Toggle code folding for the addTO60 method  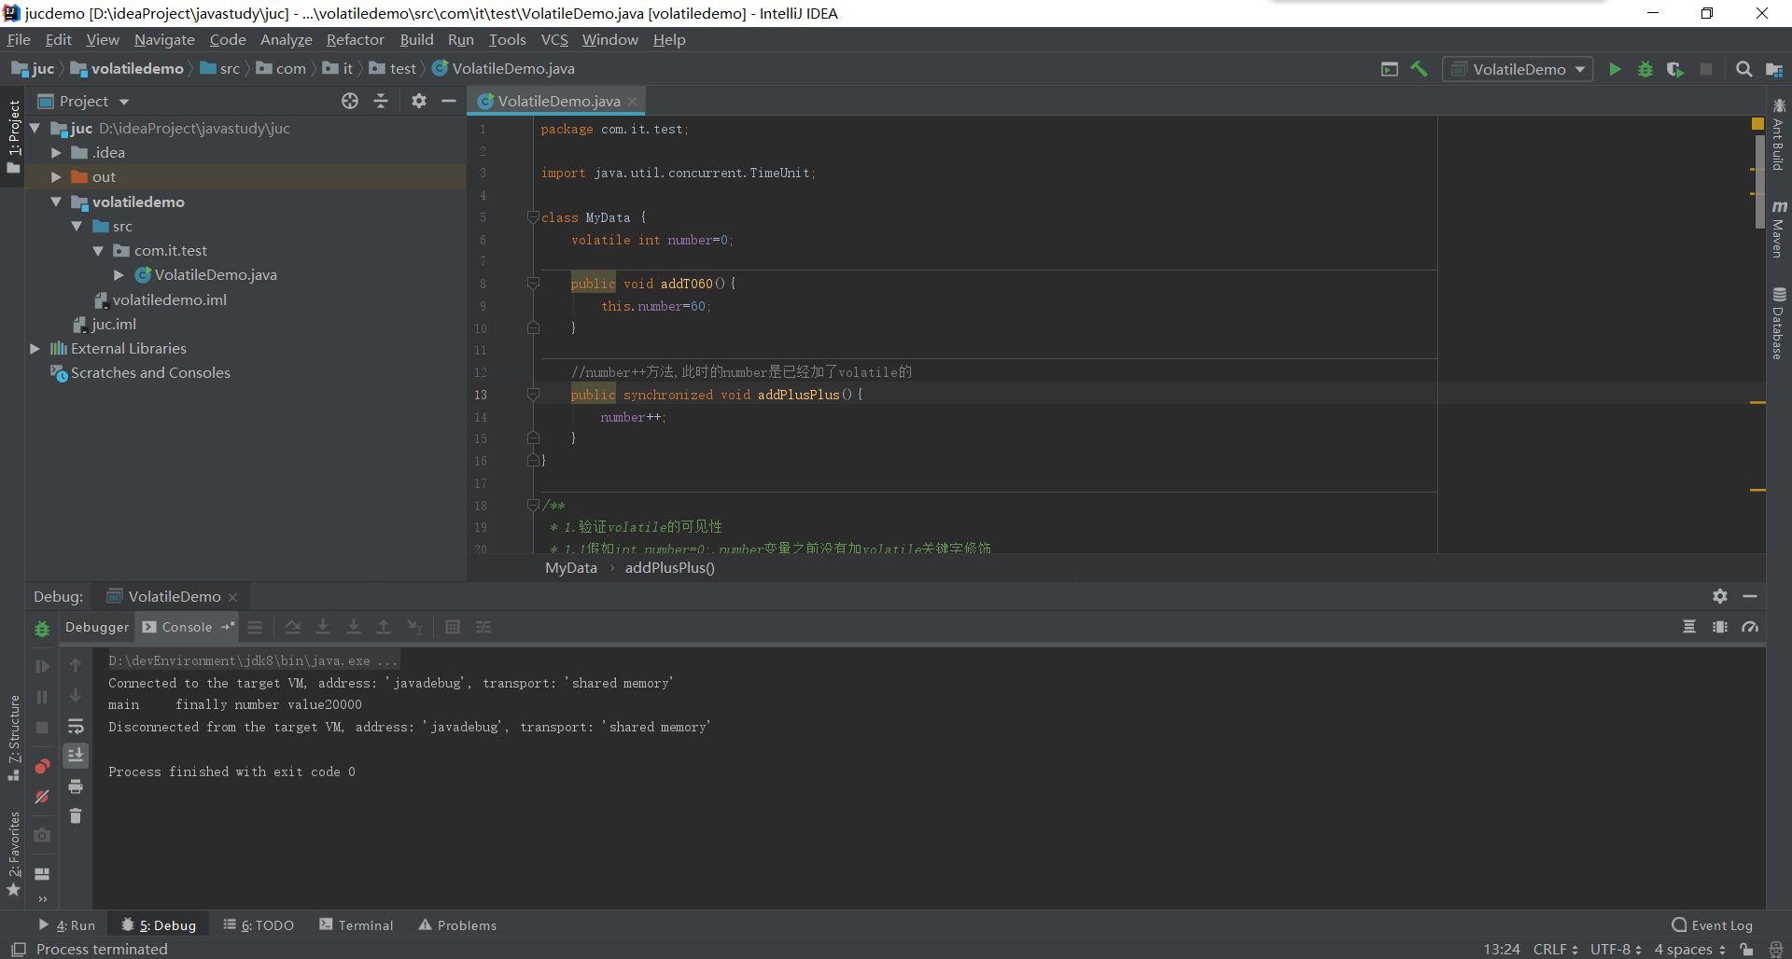[533, 284]
